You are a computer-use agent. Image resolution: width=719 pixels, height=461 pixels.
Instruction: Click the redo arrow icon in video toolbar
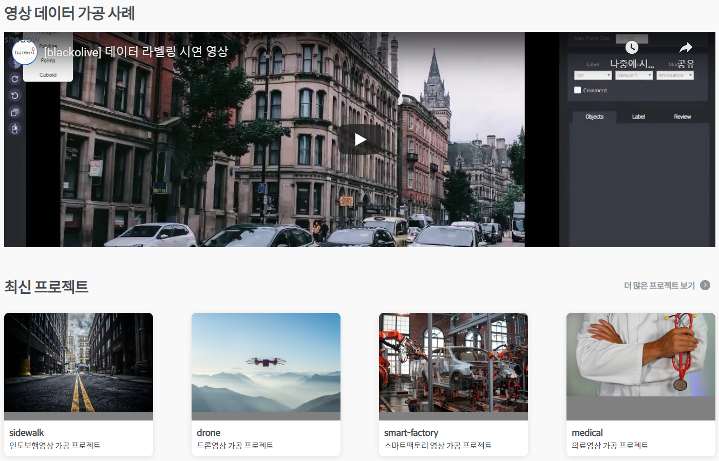[15, 79]
